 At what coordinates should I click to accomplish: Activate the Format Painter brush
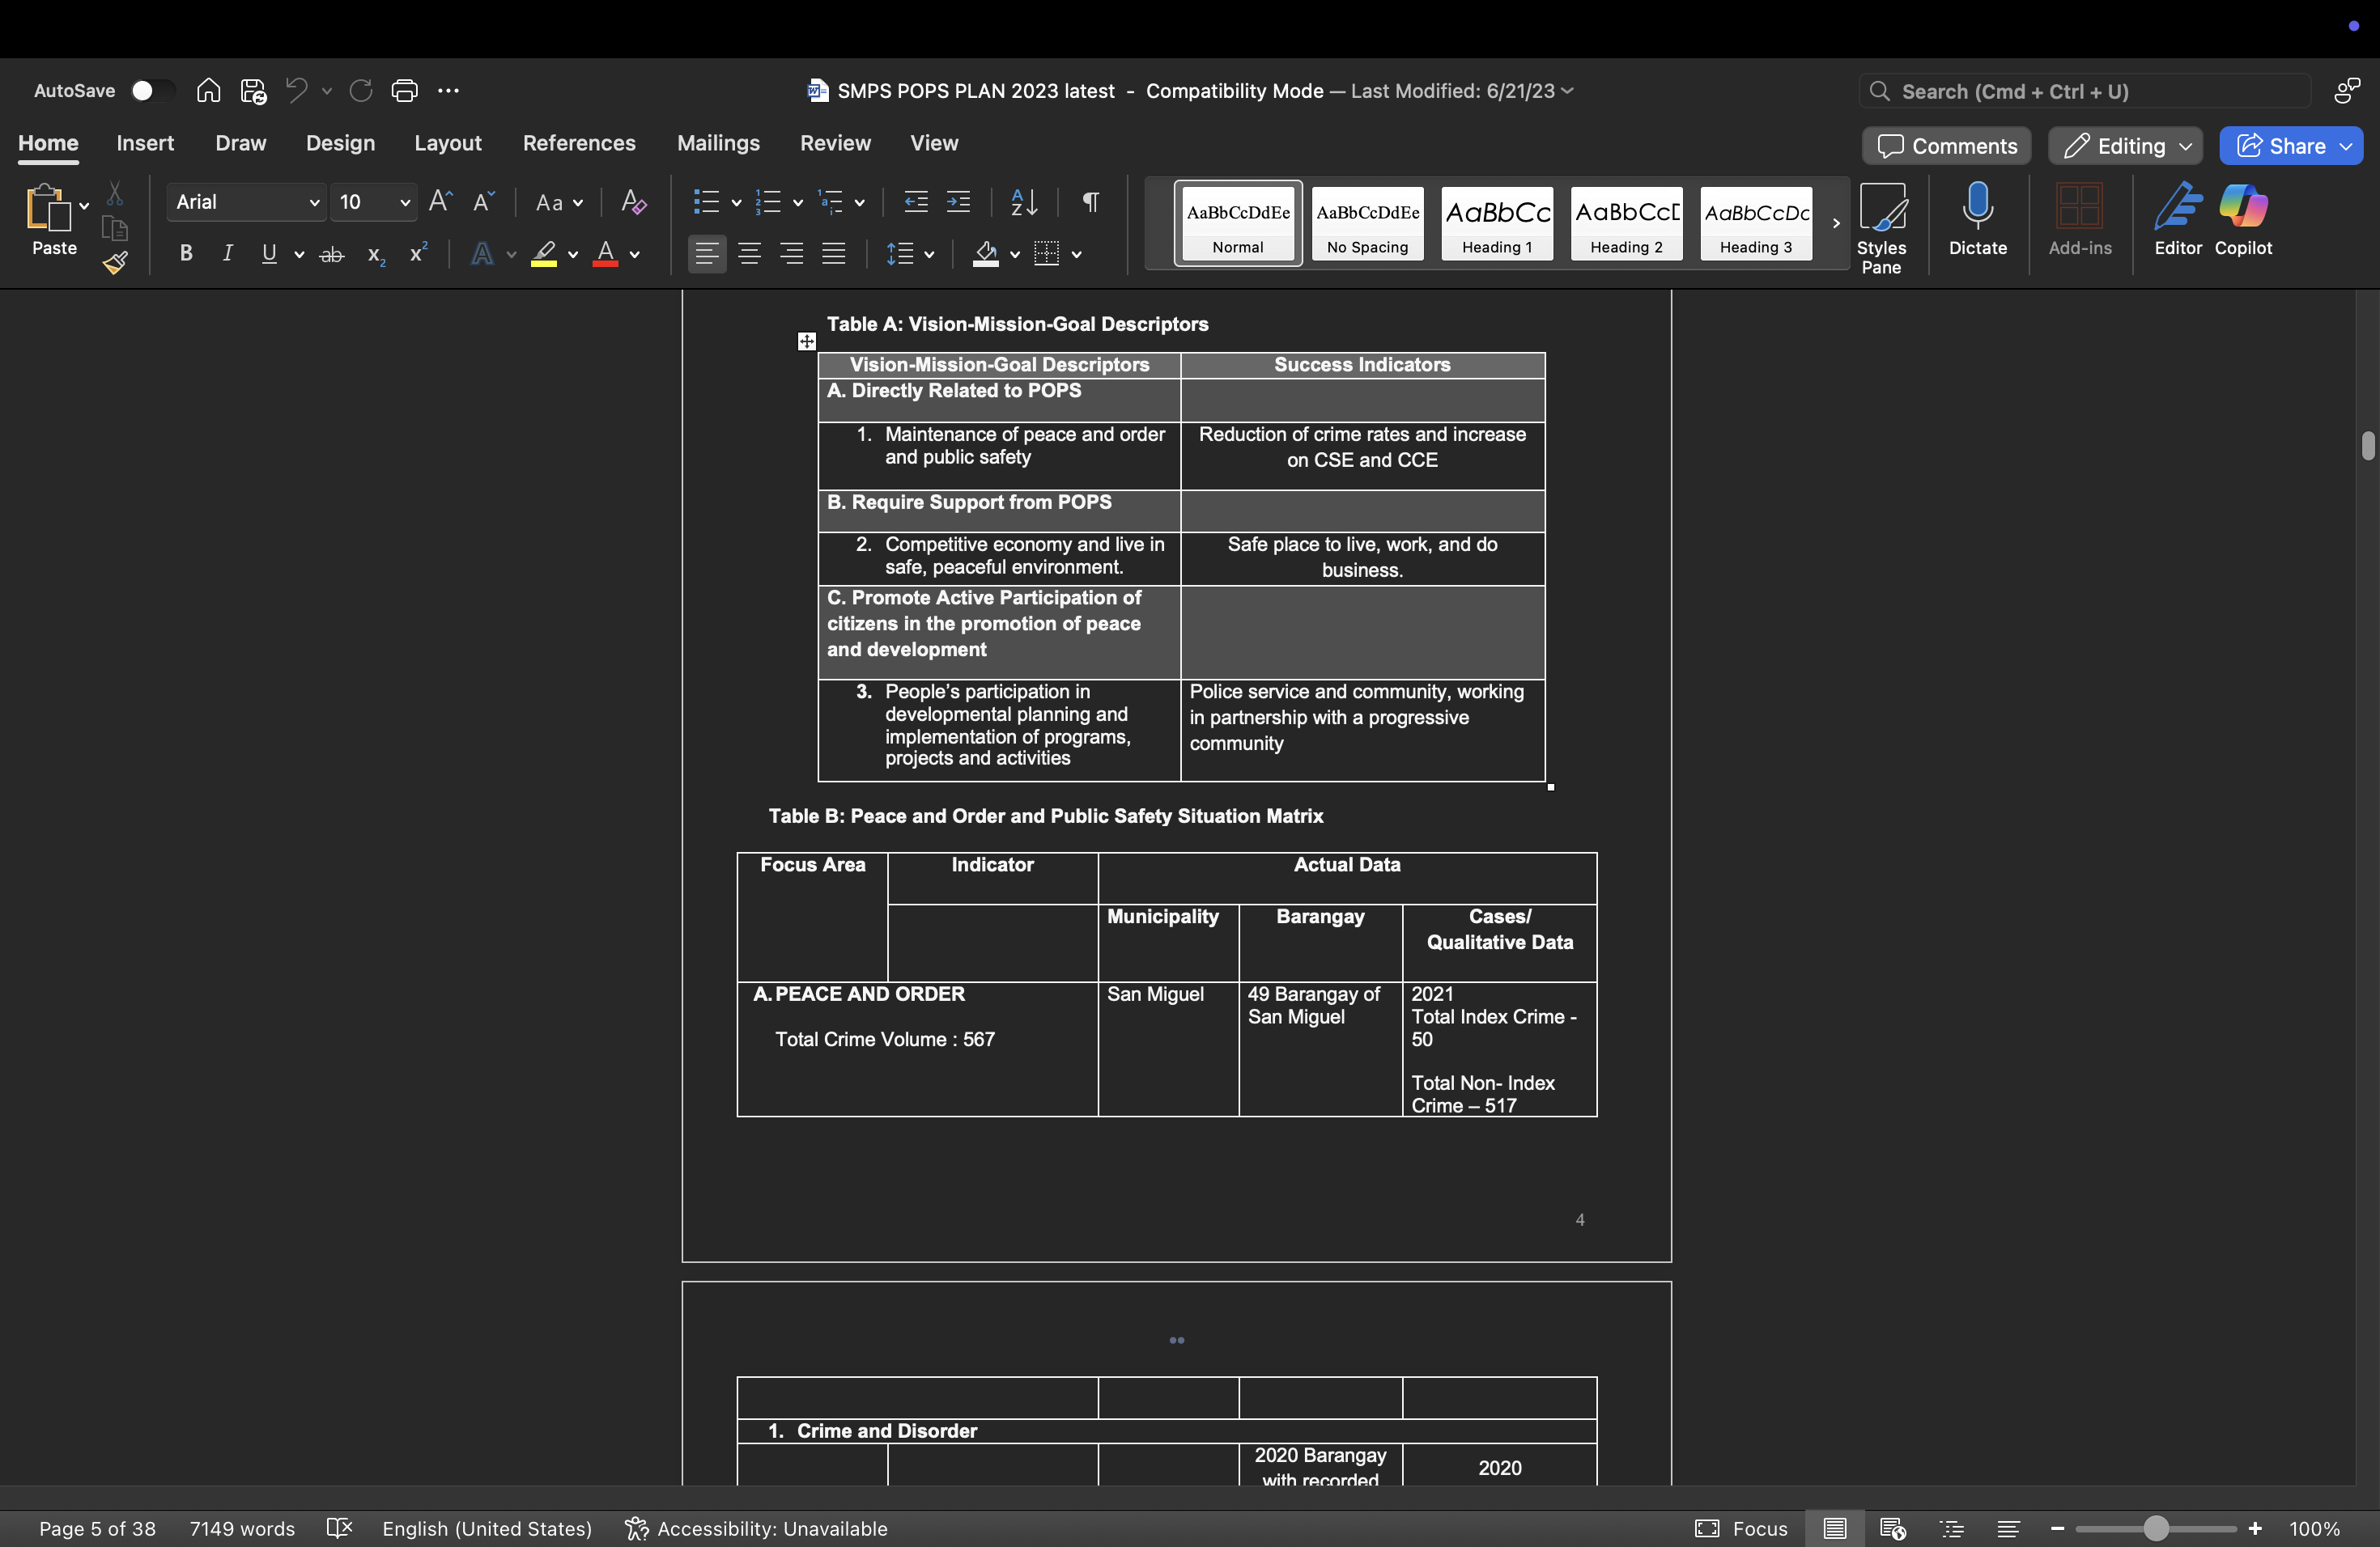(x=115, y=263)
